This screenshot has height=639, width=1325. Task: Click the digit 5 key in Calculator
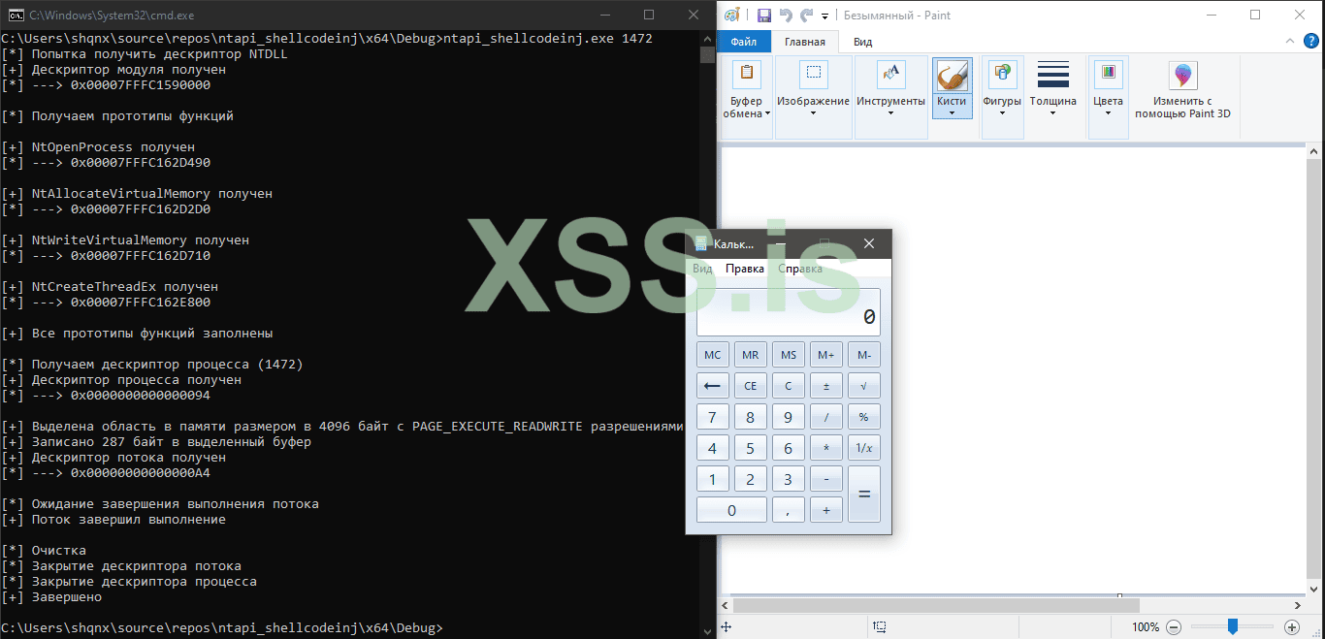point(751,448)
